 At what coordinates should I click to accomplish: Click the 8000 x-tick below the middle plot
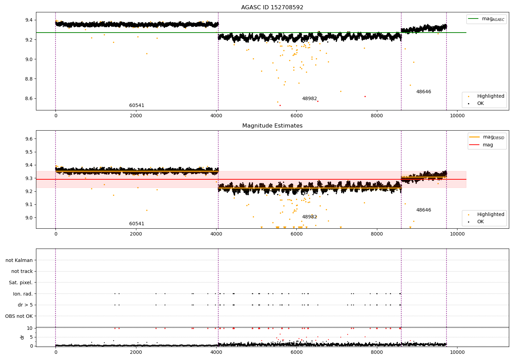click(x=377, y=234)
